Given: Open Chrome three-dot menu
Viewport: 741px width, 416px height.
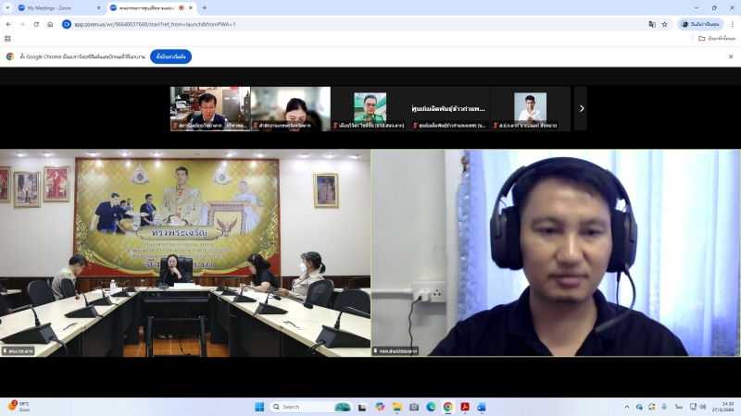Looking at the screenshot, I should pos(732,24).
